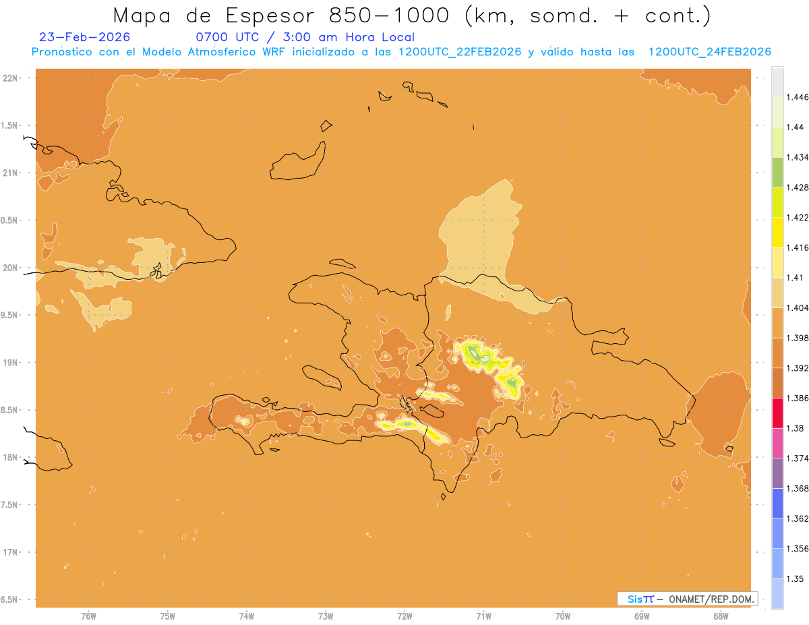Click the 1.446 colorbar label
Viewport: 809px width, 625px height.
pyautogui.click(x=798, y=97)
